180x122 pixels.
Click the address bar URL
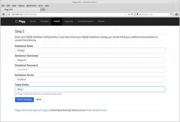pos(24,14)
